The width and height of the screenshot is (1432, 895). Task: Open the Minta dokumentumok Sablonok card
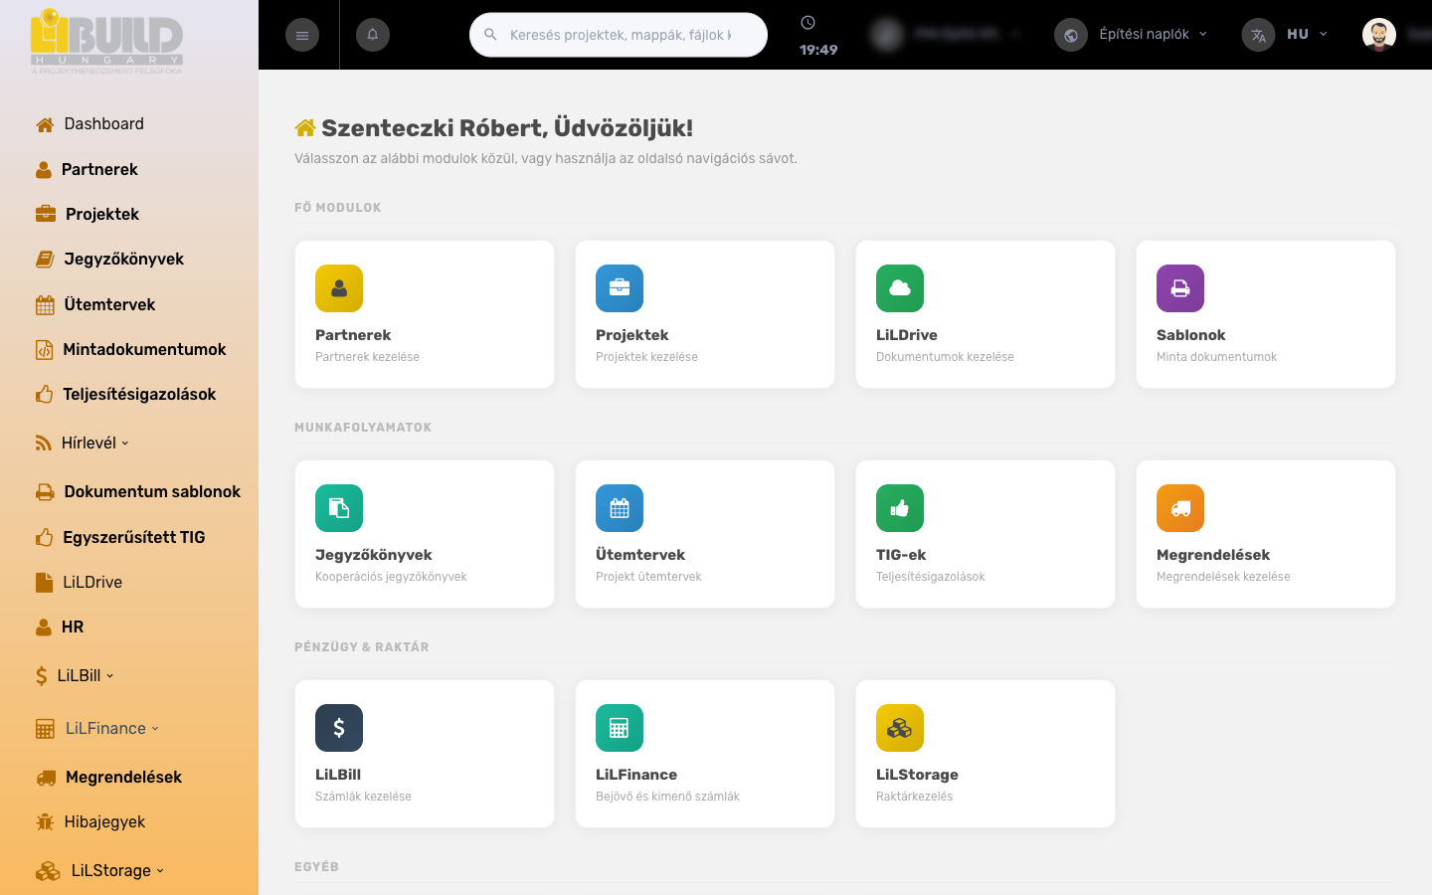click(1266, 314)
